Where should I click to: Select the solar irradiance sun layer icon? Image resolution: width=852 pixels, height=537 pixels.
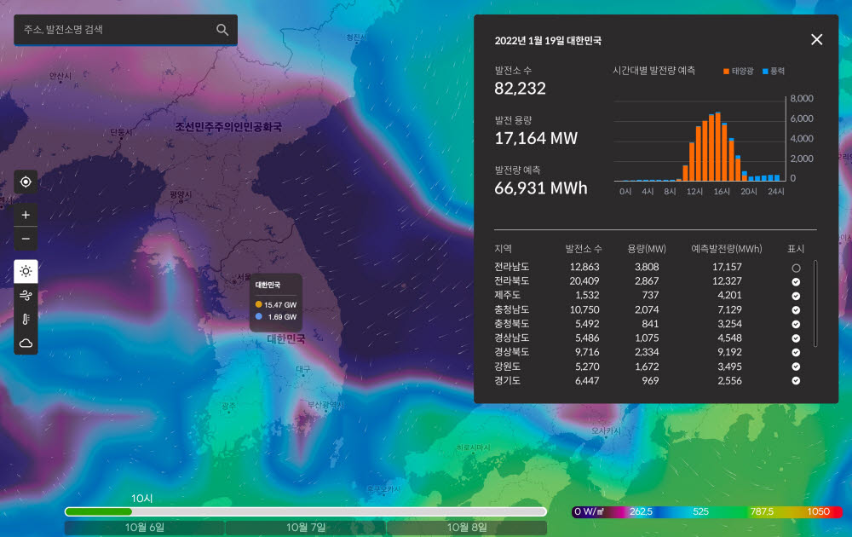point(26,272)
